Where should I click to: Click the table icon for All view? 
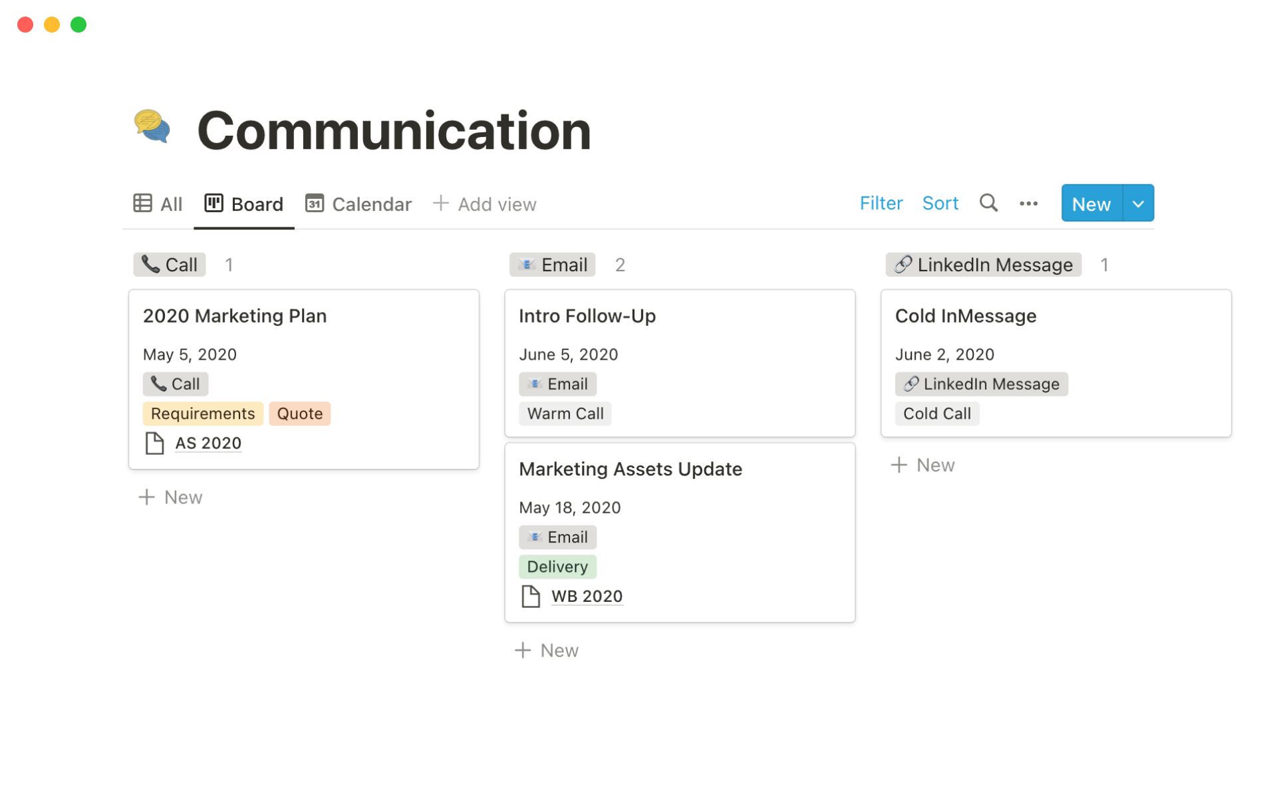click(142, 203)
